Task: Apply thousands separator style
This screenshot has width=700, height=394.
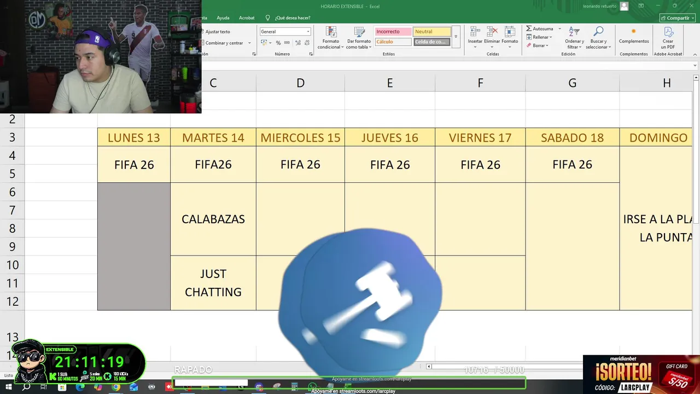Action: (x=287, y=43)
